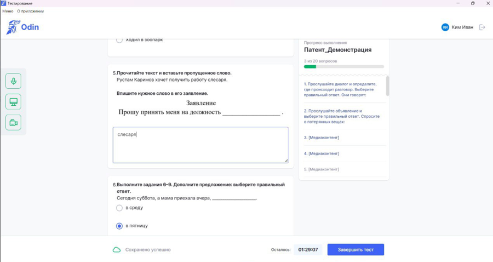Select the "в среду" radio option

click(x=119, y=208)
